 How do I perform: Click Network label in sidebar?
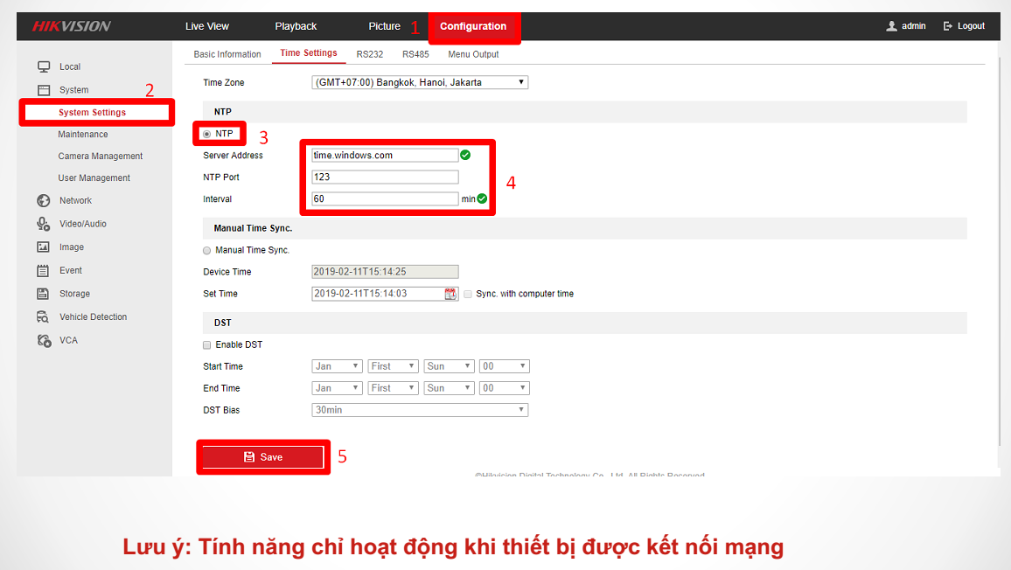coord(75,200)
